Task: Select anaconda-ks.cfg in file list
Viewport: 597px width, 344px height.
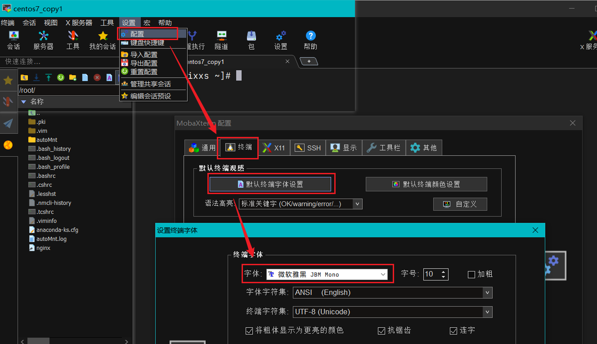Action: coord(53,230)
